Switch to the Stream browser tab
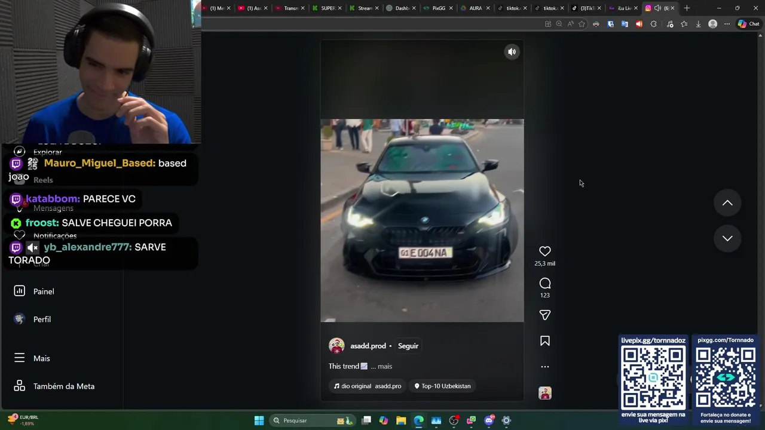The width and height of the screenshot is (765, 430). pos(363,8)
